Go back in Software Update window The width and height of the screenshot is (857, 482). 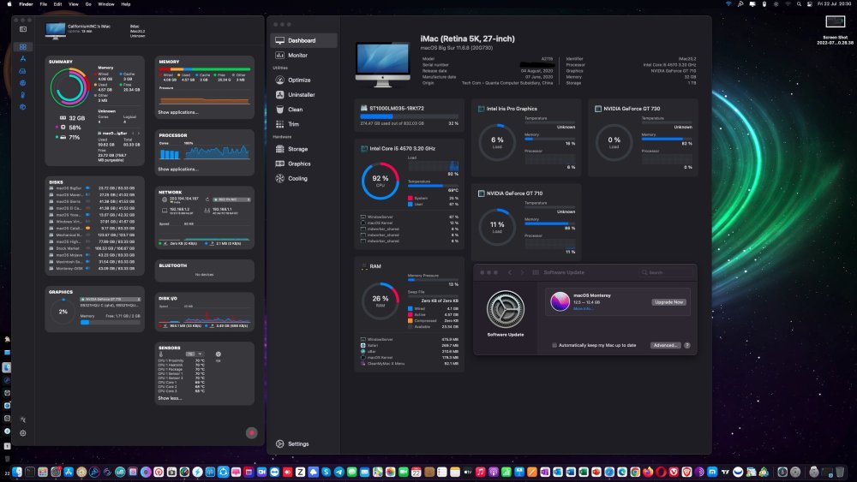pyautogui.click(x=510, y=272)
